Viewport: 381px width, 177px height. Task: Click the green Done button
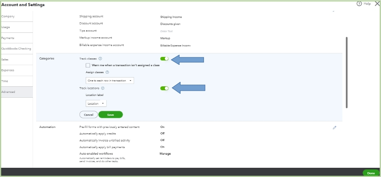(370, 173)
